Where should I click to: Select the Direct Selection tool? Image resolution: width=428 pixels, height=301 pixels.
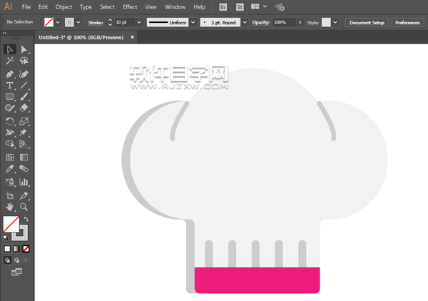pyautogui.click(x=24, y=49)
